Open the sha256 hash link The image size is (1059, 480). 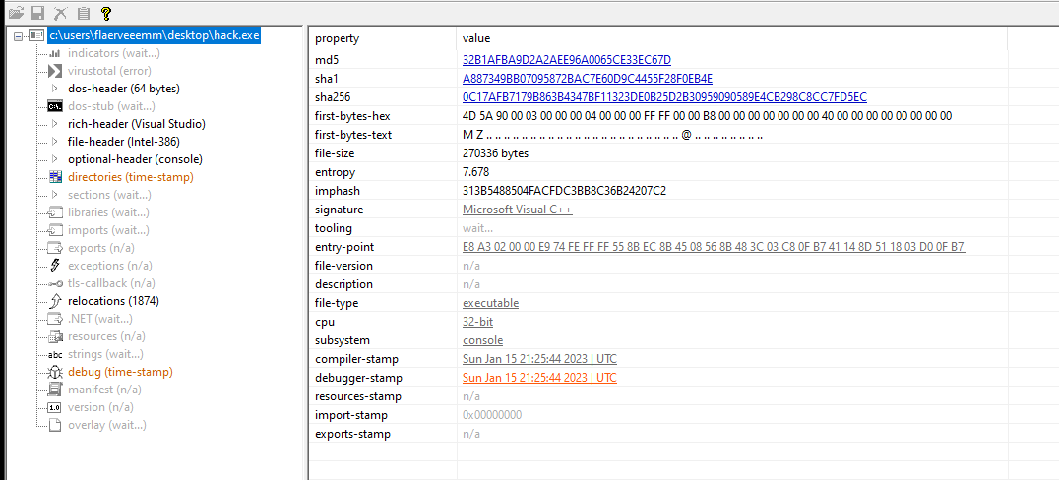(664, 97)
